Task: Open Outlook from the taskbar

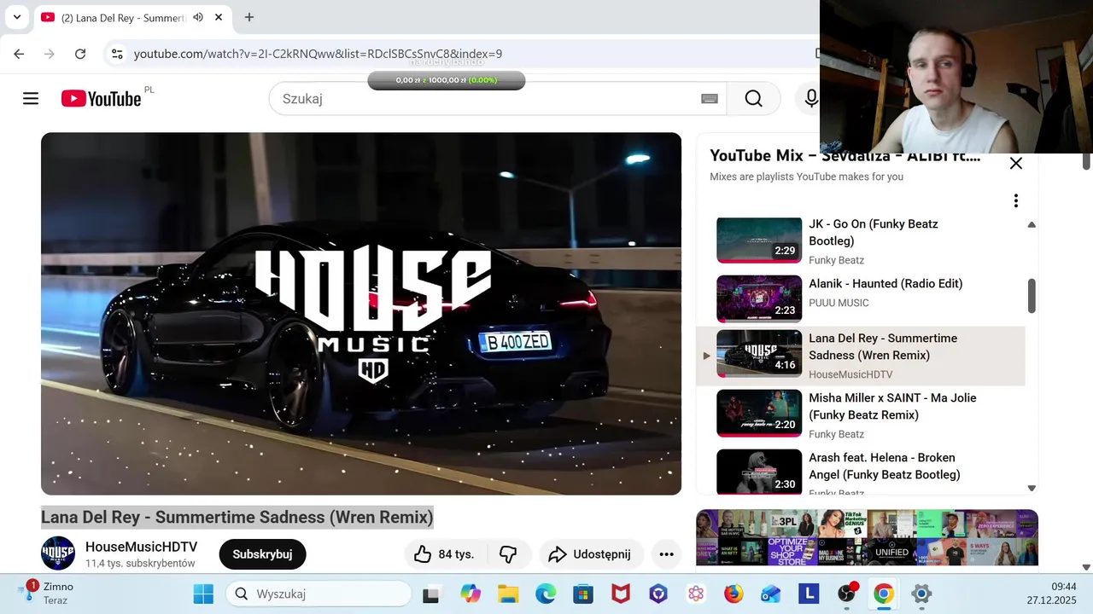Action: tap(771, 594)
